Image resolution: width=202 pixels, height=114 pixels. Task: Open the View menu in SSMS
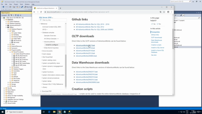coord(10,4)
